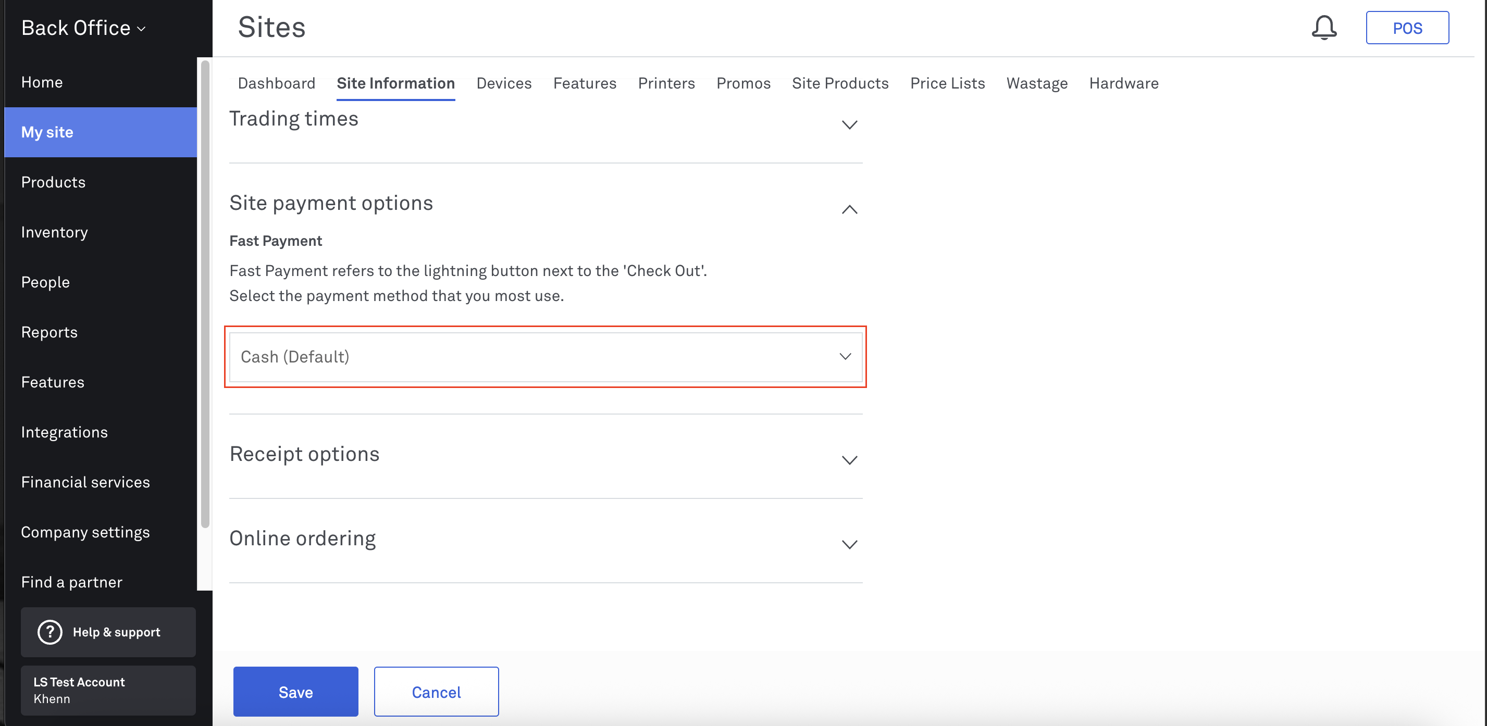Open People in the sidebar
This screenshot has height=726, width=1487.
click(101, 282)
